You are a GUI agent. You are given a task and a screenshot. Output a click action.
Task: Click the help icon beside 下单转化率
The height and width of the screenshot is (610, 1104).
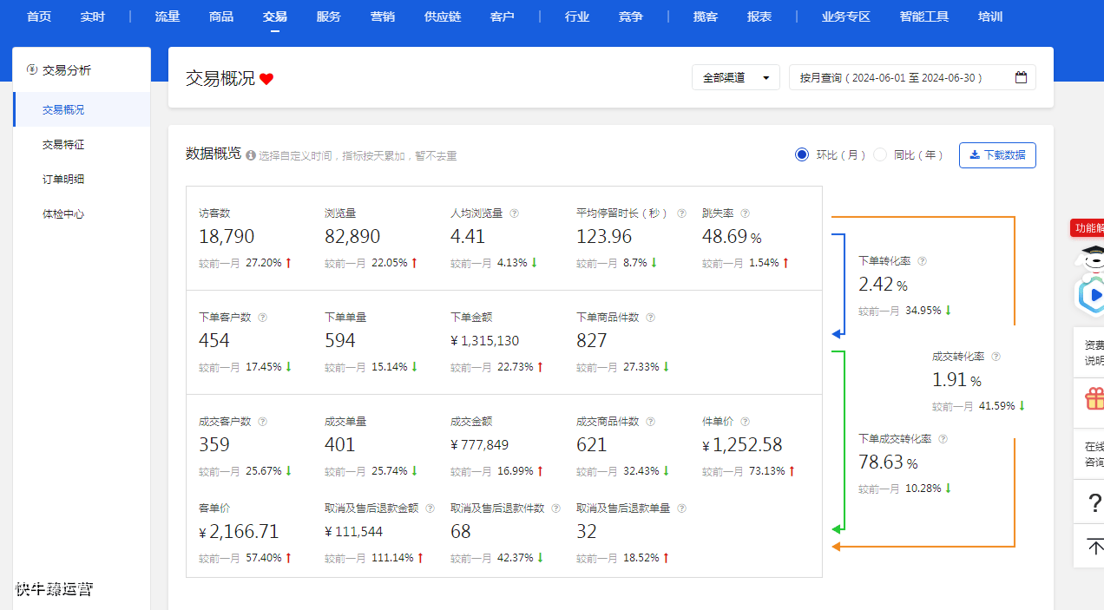(x=922, y=260)
